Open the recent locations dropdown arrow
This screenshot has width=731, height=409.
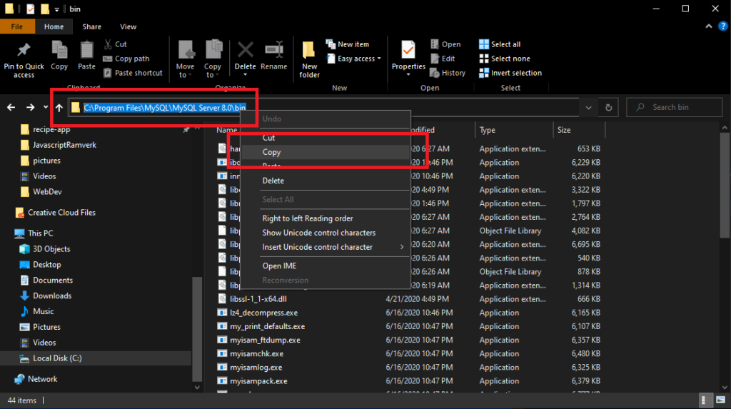point(45,107)
